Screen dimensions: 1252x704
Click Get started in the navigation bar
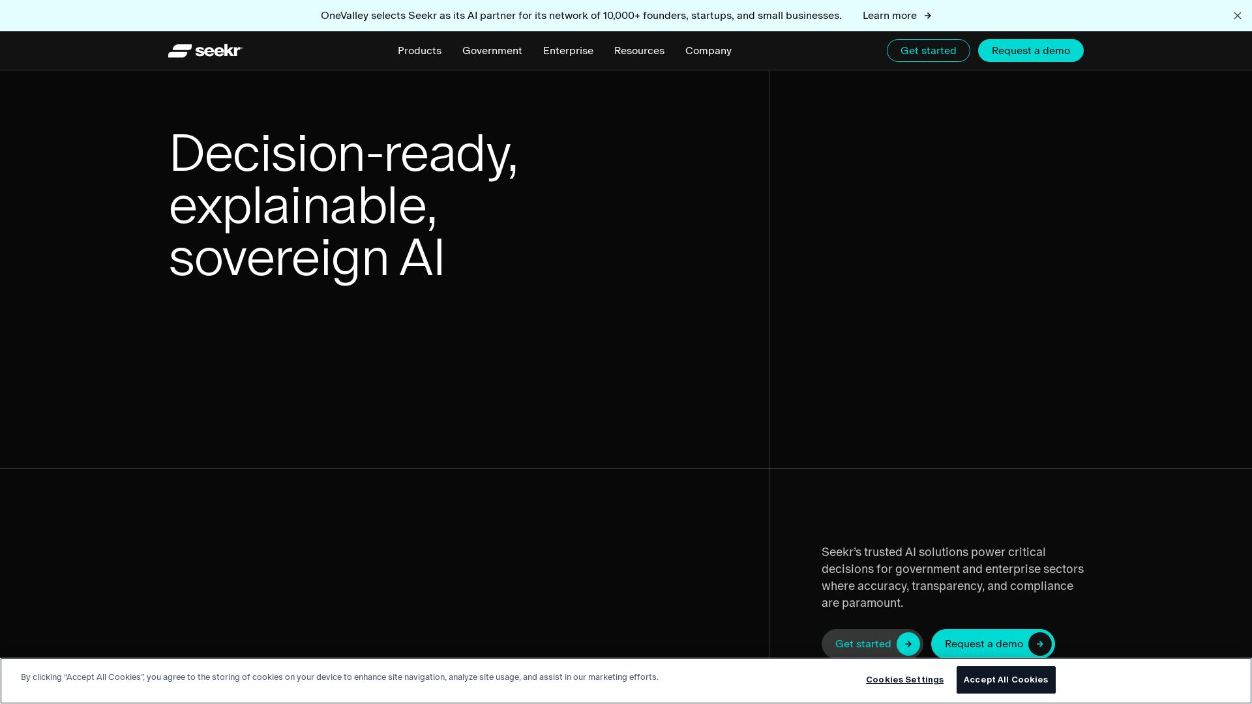[928, 51]
